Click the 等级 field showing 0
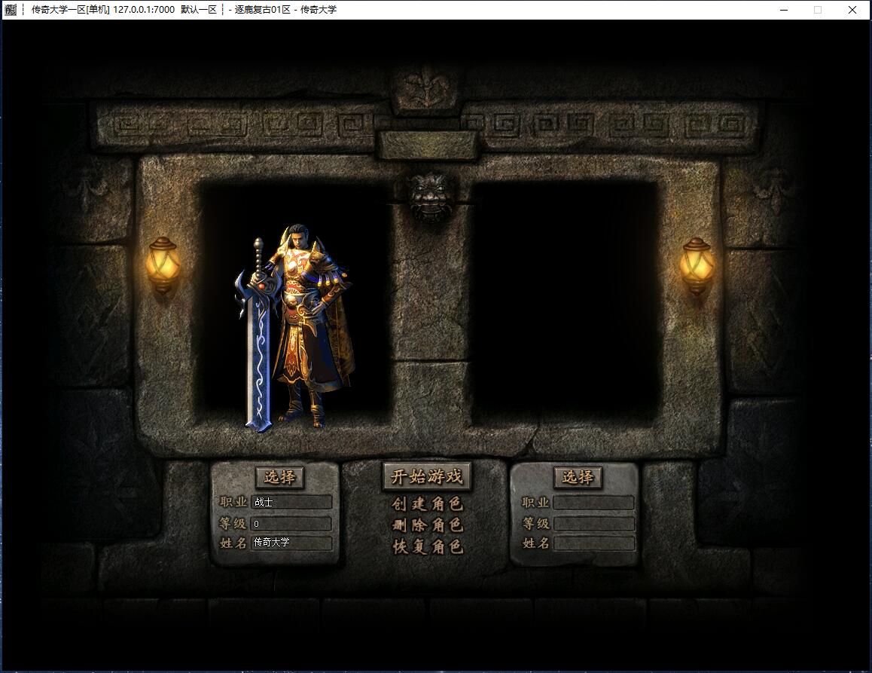Screen dimensions: 872x673 click(x=291, y=523)
